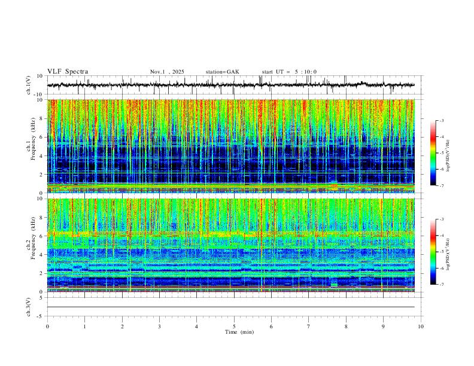The image size is (474, 366).
Task: Click the "4" kHz tick on ch.1 spectrogram
Action: [x=41, y=155]
